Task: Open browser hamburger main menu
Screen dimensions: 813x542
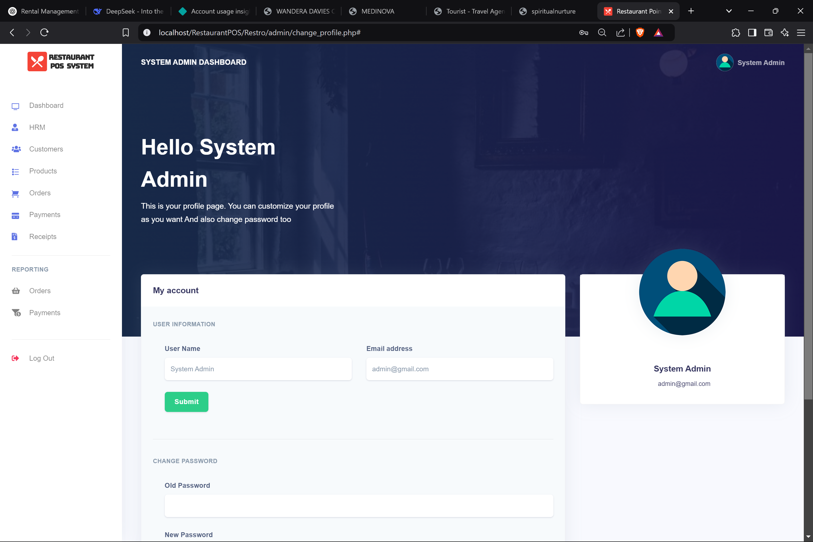Action: (801, 33)
